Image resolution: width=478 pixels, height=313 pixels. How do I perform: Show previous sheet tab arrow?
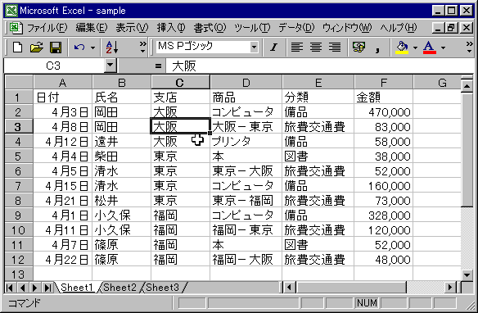coord(22,288)
